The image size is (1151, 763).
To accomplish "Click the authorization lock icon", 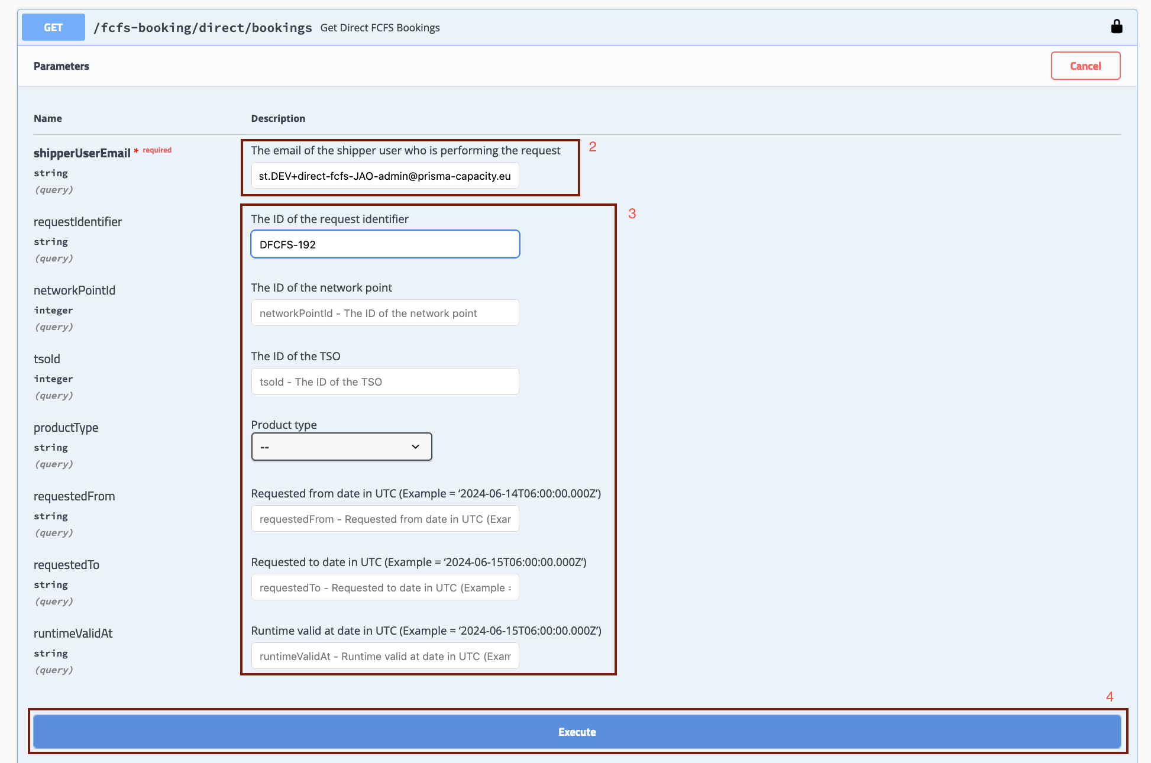I will point(1116,27).
